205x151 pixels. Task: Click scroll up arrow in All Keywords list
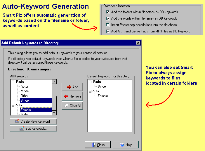[54, 82]
